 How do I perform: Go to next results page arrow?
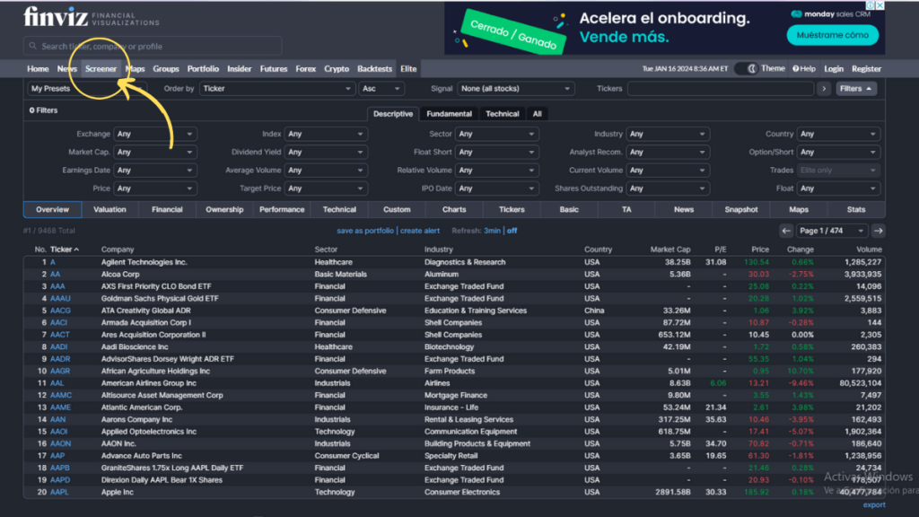pyautogui.click(x=878, y=231)
